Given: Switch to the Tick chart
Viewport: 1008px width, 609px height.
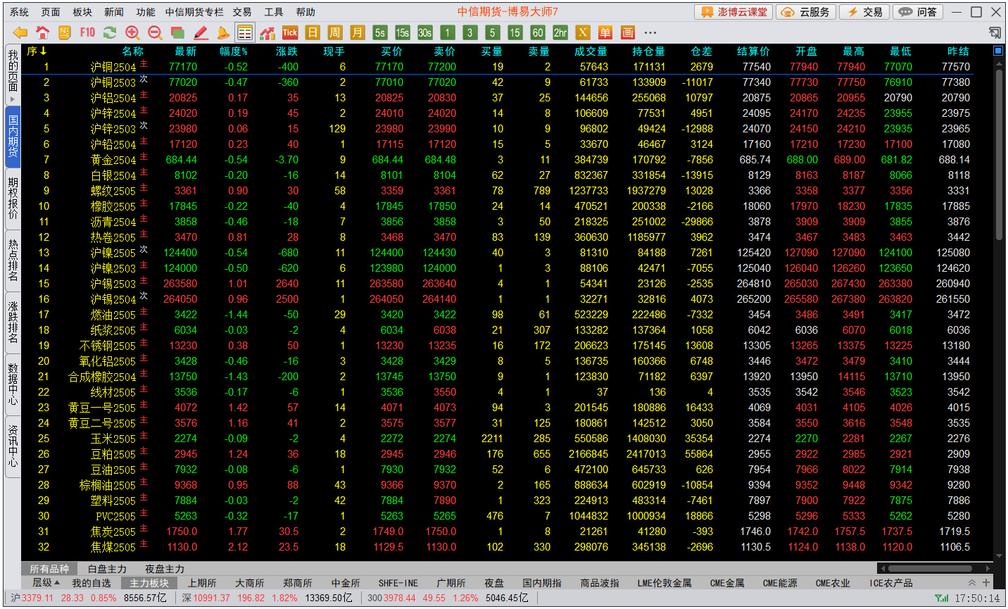Looking at the screenshot, I should click(290, 32).
